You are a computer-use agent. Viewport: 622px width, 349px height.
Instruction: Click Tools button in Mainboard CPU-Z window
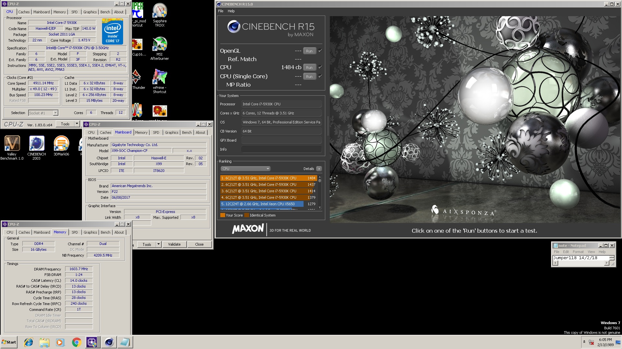147,244
